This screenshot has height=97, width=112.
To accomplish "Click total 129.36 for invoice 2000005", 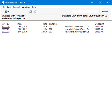I will pyautogui.click(x=44, y=27).
